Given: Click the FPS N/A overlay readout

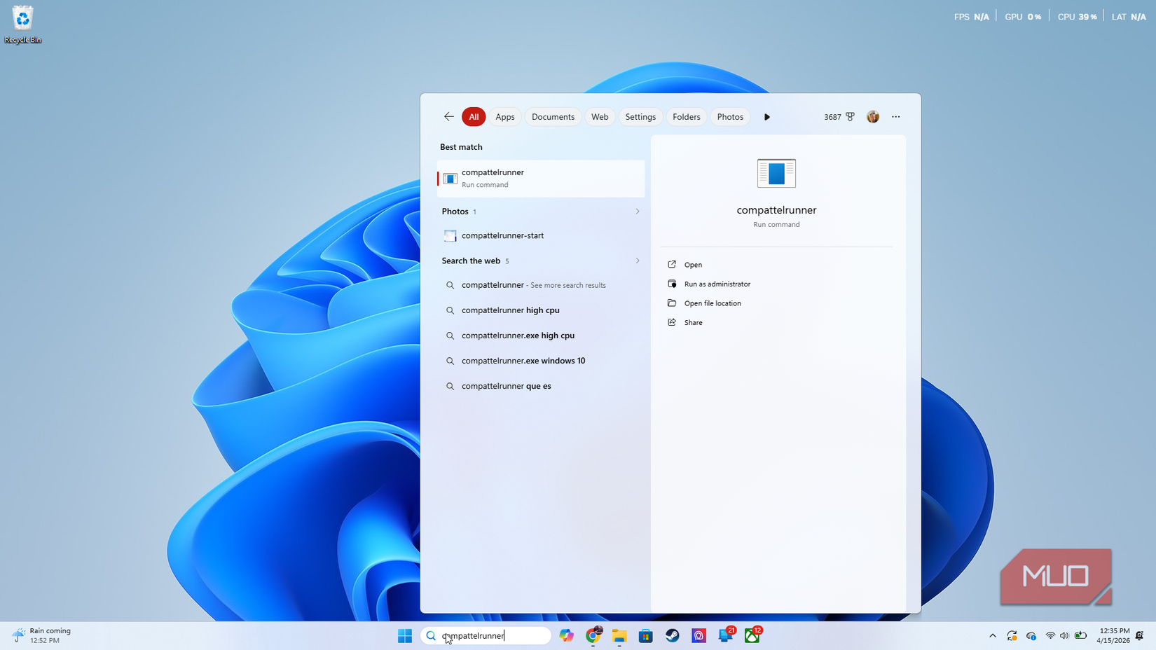Looking at the screenshot, I should [972, 17].
